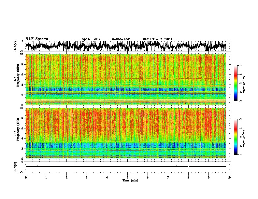Click the time-axis tick label "3"
The height and width of the screenshot is (199, 258).
tap(87, 177)
